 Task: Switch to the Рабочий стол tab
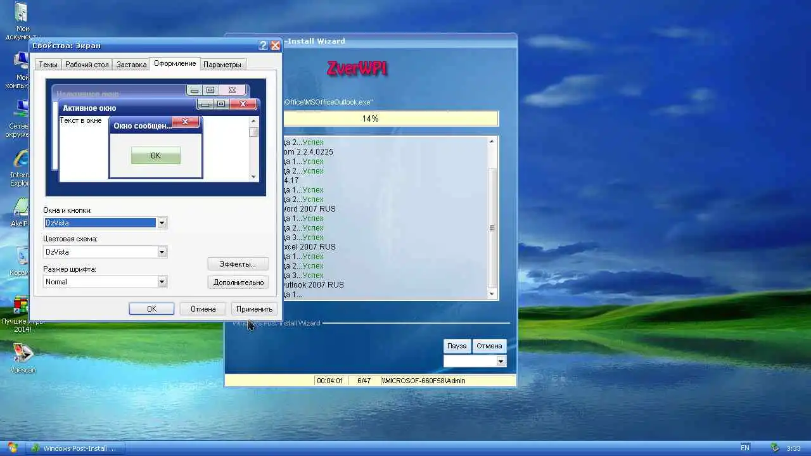point(87,65)
